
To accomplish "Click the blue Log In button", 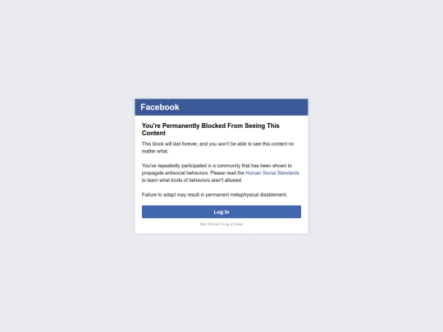I will [x=221, y=211].
